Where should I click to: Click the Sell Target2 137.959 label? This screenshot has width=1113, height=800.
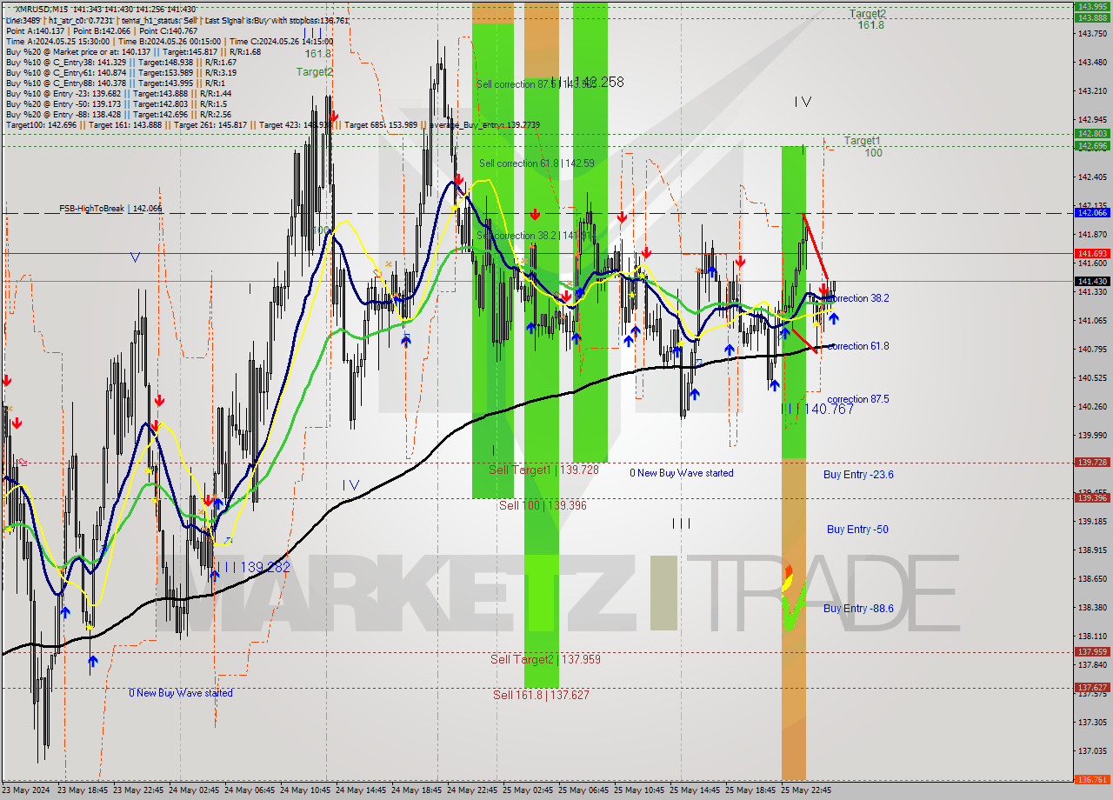[x=545, y=659]
